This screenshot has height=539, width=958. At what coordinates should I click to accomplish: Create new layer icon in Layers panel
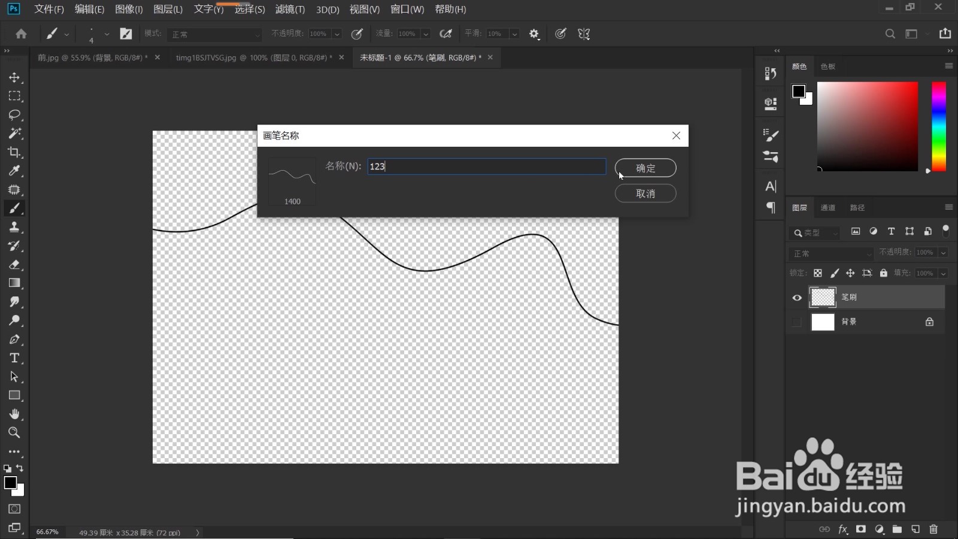coord(915,529)
